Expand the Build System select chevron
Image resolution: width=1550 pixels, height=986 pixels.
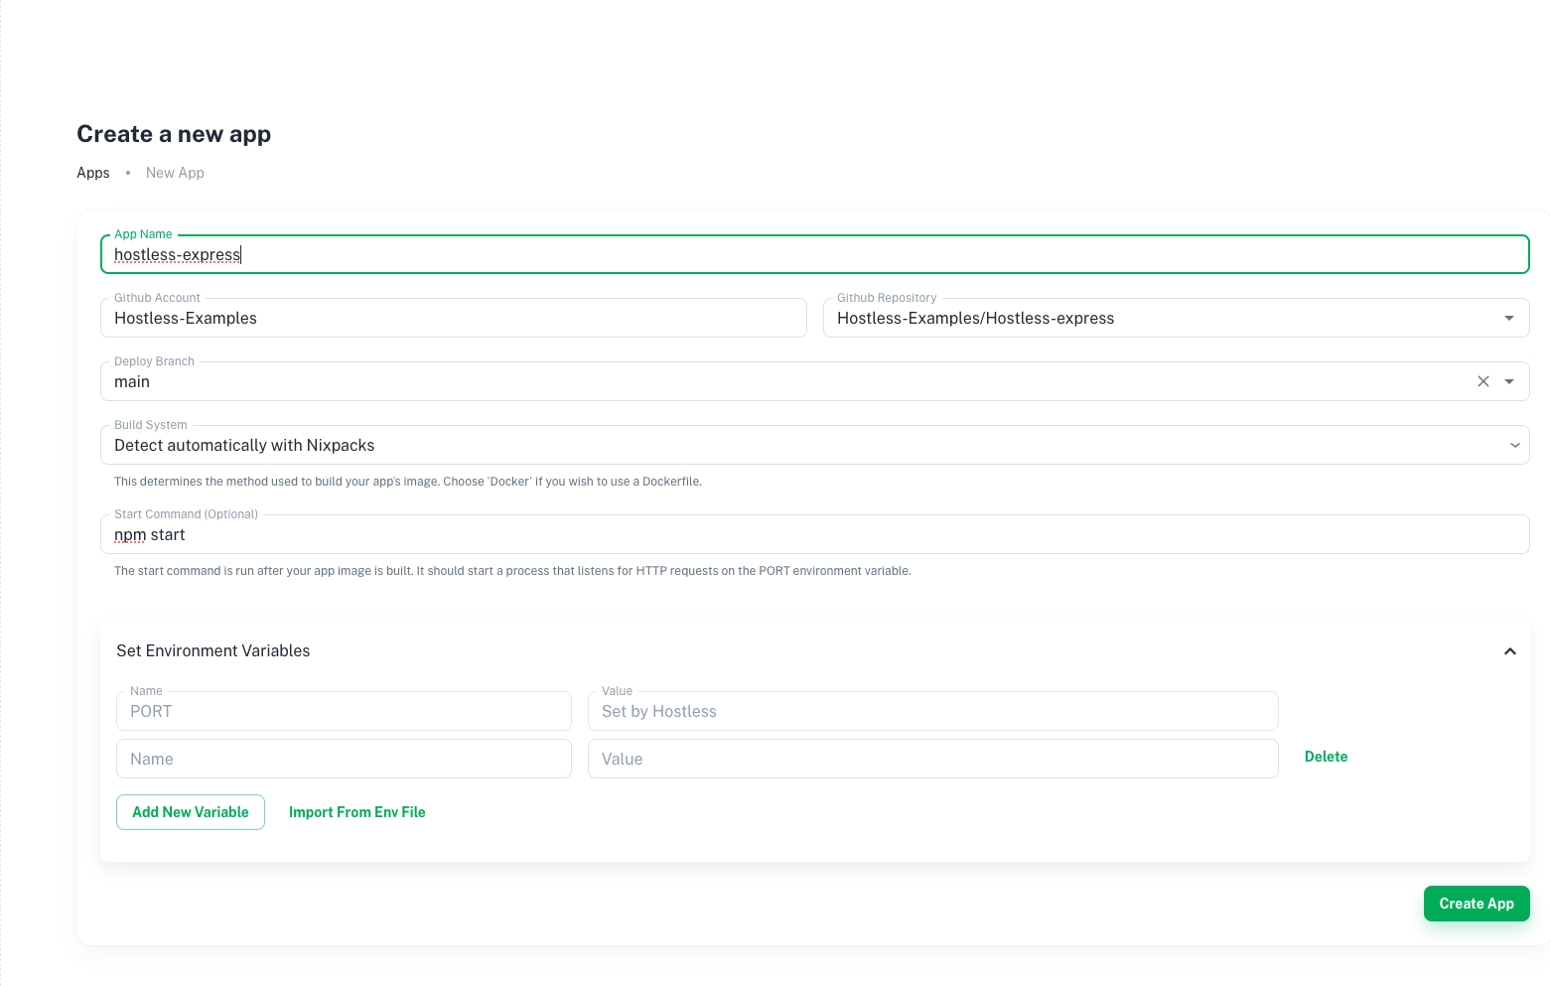coord(1515,445)
